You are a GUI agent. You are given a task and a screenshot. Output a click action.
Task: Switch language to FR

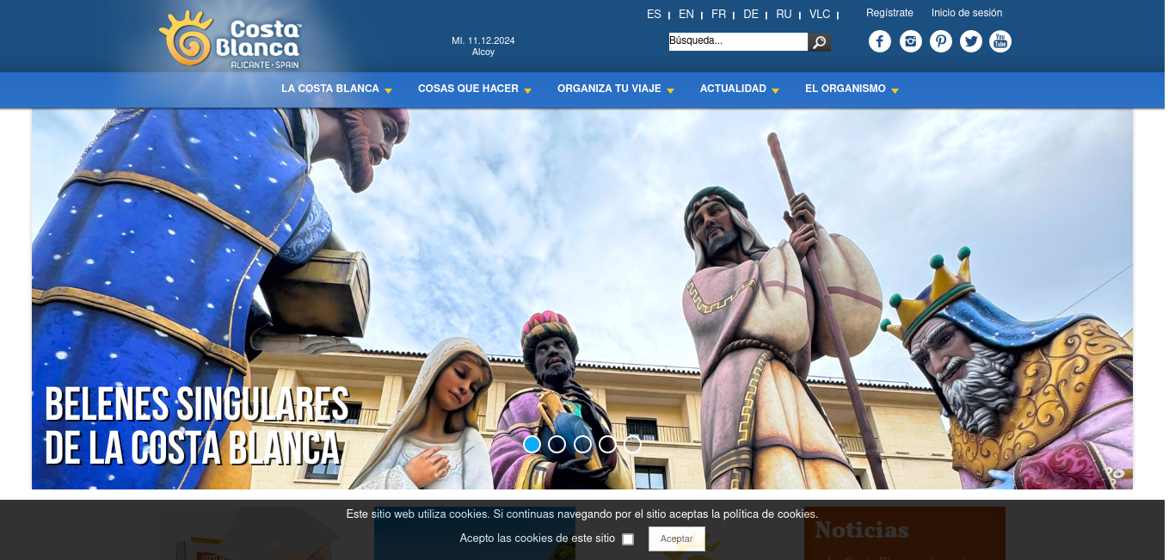coord(718,14)
